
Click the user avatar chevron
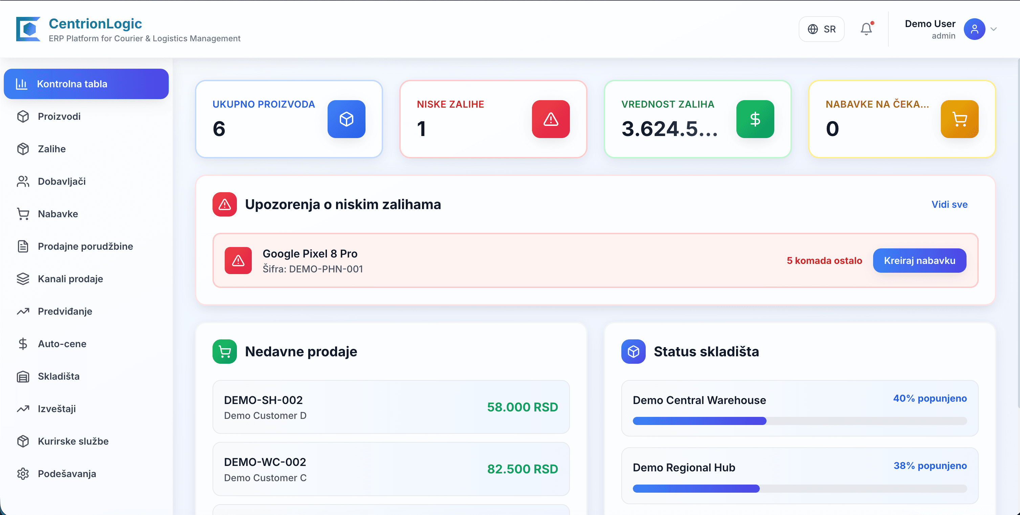pos(994,29)
